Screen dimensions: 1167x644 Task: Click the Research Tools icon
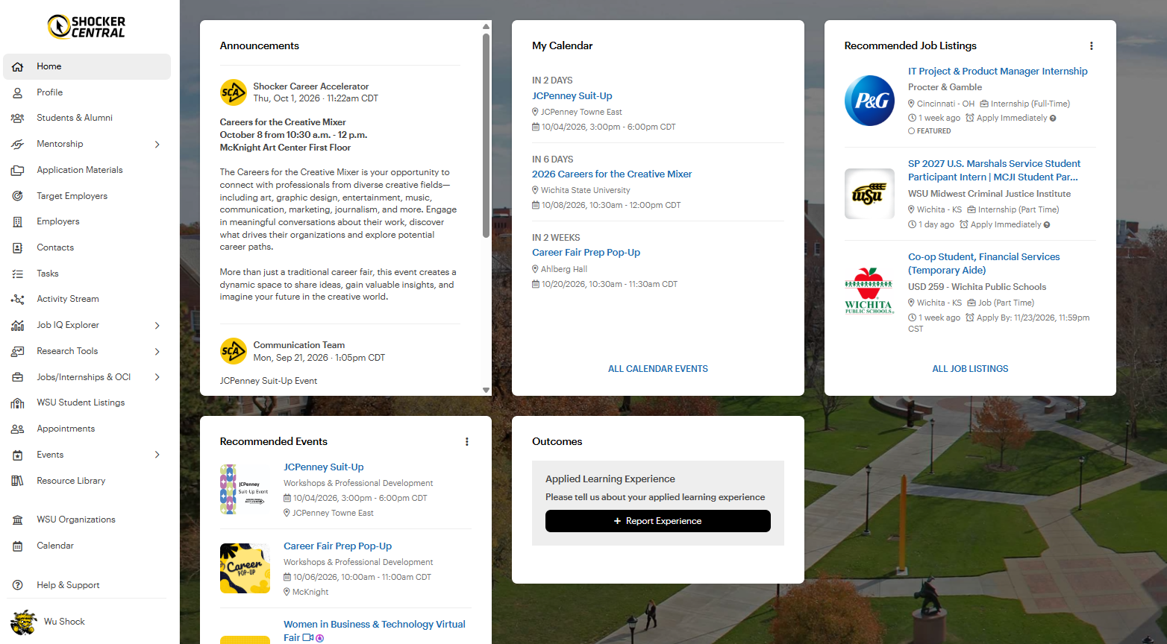(18, 351)
